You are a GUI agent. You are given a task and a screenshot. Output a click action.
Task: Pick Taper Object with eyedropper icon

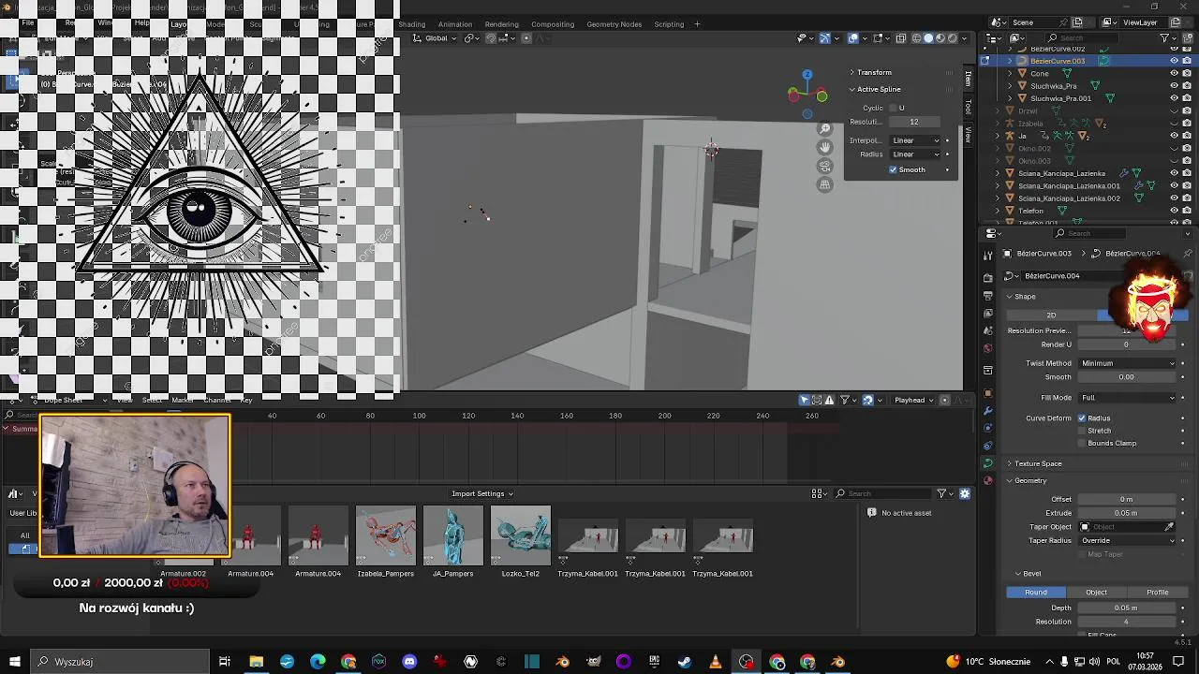coord(1169,527)
